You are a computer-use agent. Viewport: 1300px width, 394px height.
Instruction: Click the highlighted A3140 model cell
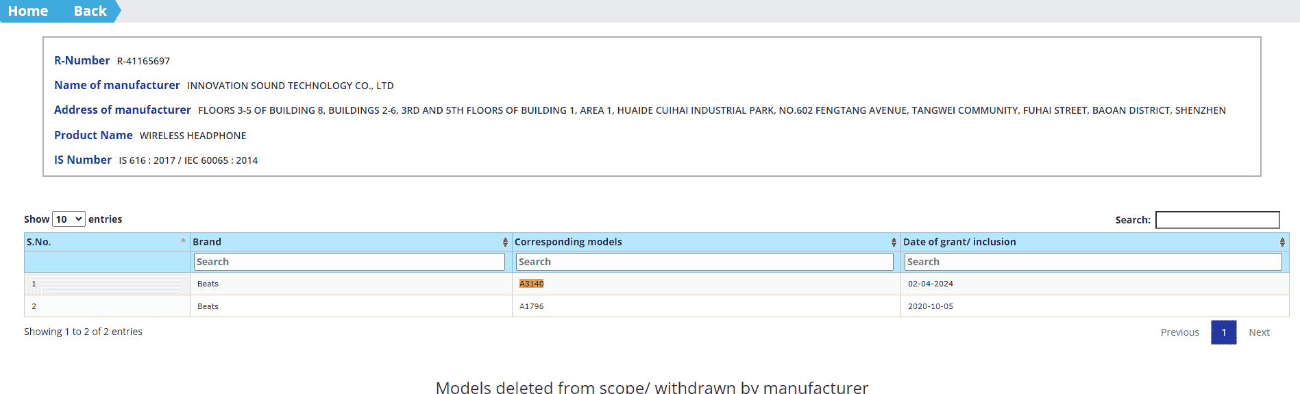click(531, 284)
